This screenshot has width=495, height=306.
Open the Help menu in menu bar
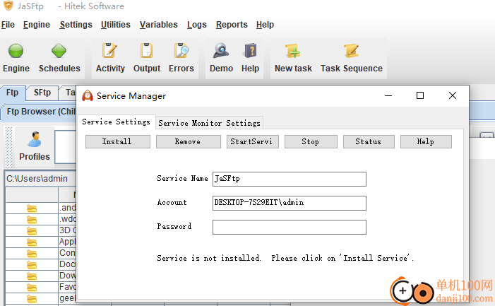click(265, 25)
